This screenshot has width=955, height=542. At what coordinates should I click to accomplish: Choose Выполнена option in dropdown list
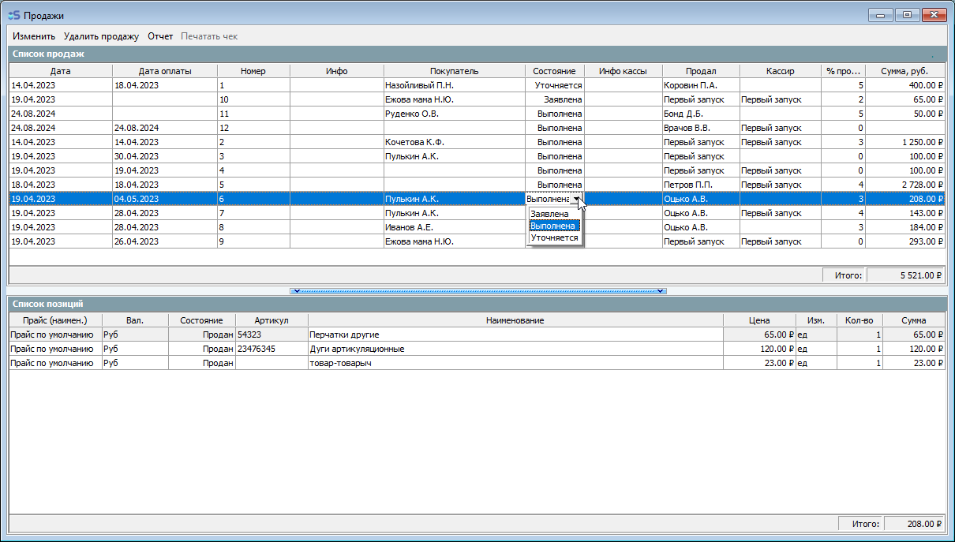coord(553,226)
